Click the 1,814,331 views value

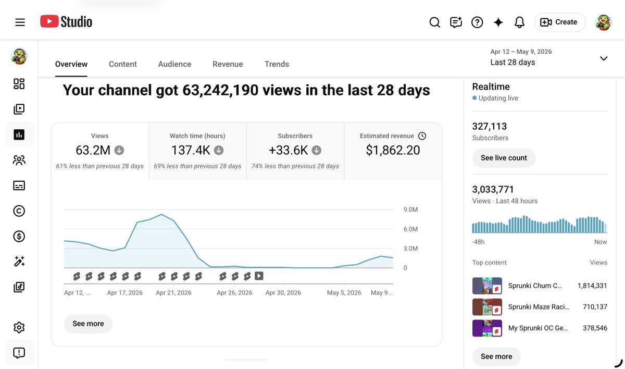pos(592,286)
